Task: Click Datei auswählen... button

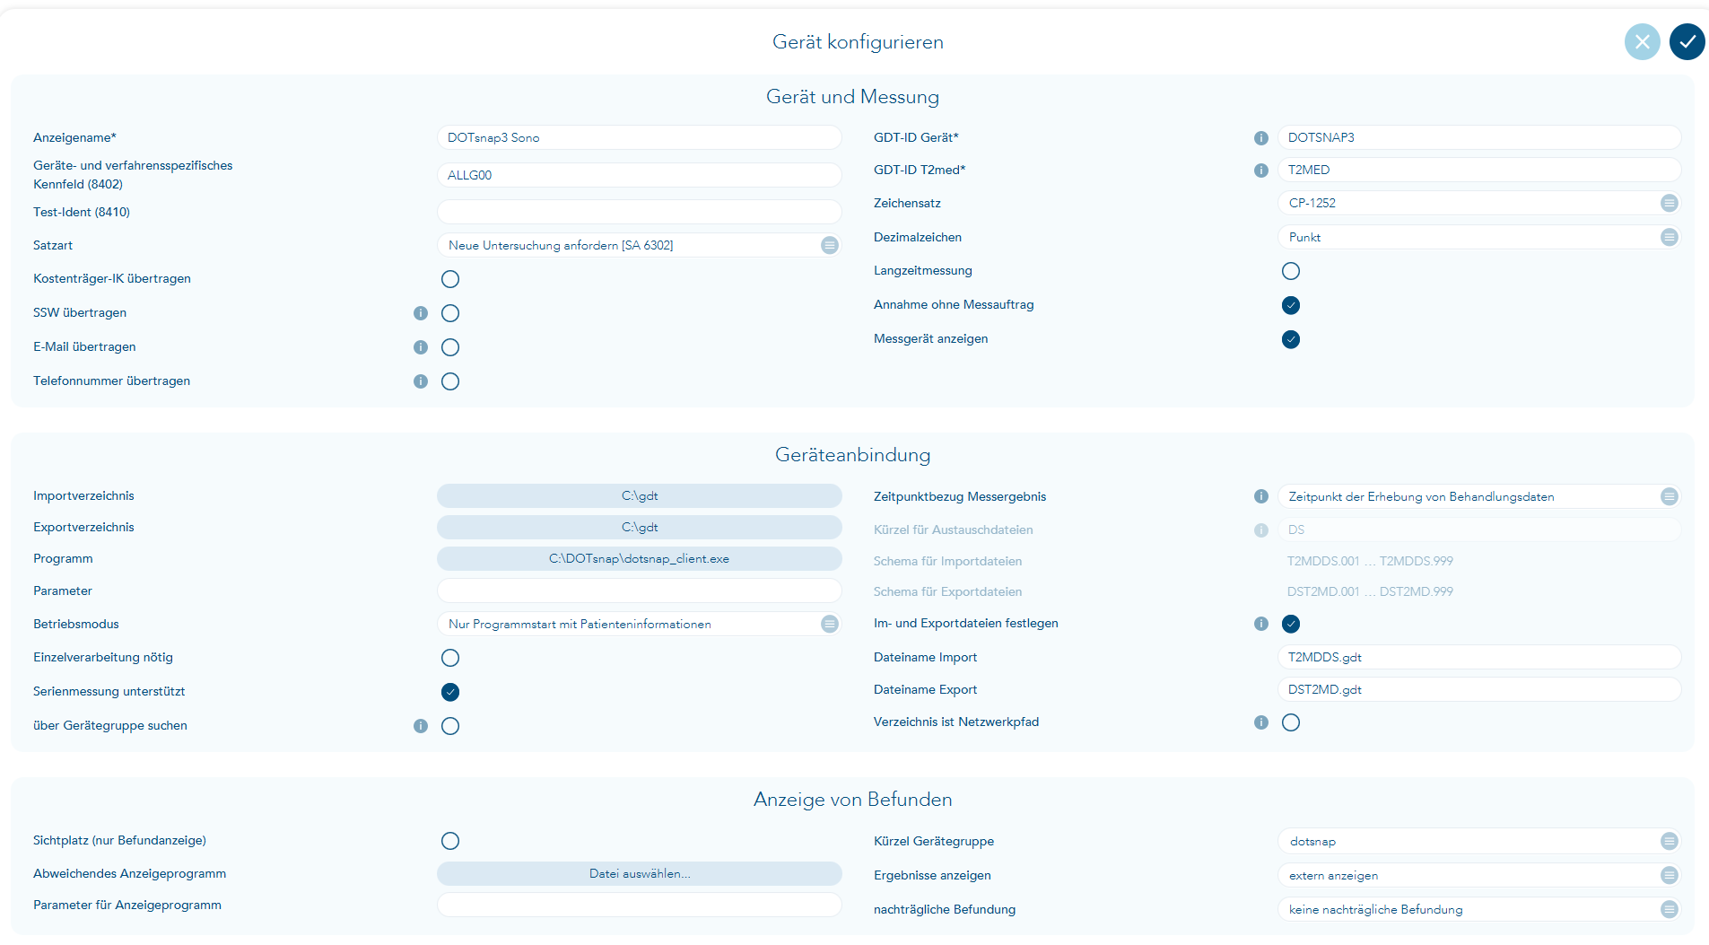Action: pyautogui.click(x=639, y=874)
